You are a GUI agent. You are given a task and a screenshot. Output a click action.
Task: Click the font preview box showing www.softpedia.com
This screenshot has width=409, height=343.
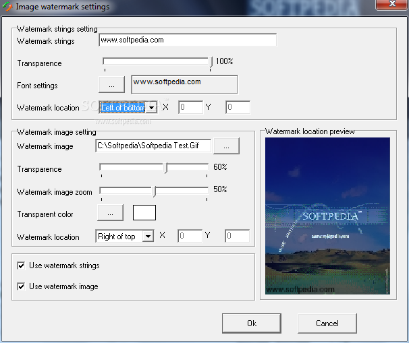(184, 84)
